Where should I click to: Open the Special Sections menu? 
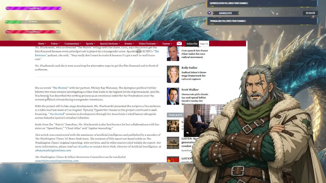click(x=110, y=44)
